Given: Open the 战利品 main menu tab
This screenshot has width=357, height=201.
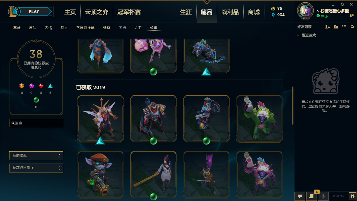Looking at the screenshot, I should 230,12.
